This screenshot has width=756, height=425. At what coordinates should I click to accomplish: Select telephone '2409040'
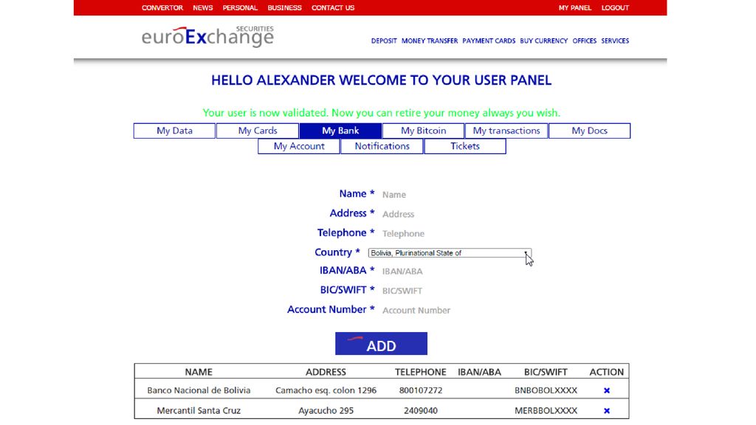420,410
